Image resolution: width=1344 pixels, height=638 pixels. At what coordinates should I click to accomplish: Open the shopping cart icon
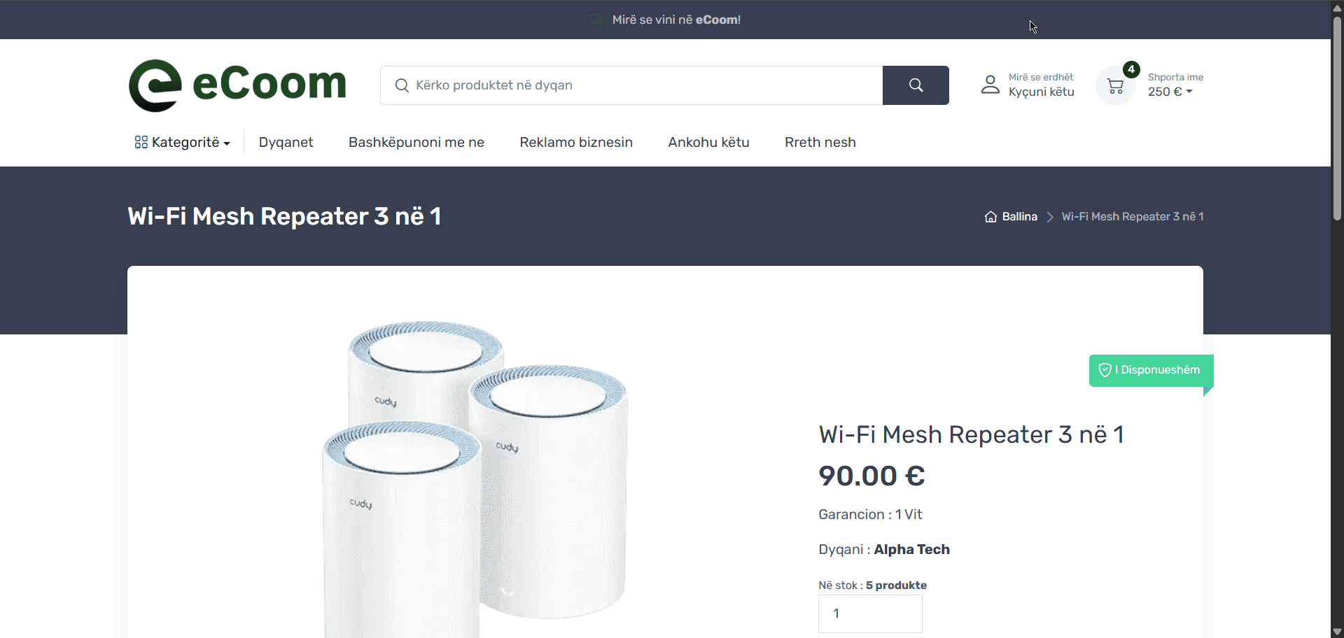[x=1115, y=86]
